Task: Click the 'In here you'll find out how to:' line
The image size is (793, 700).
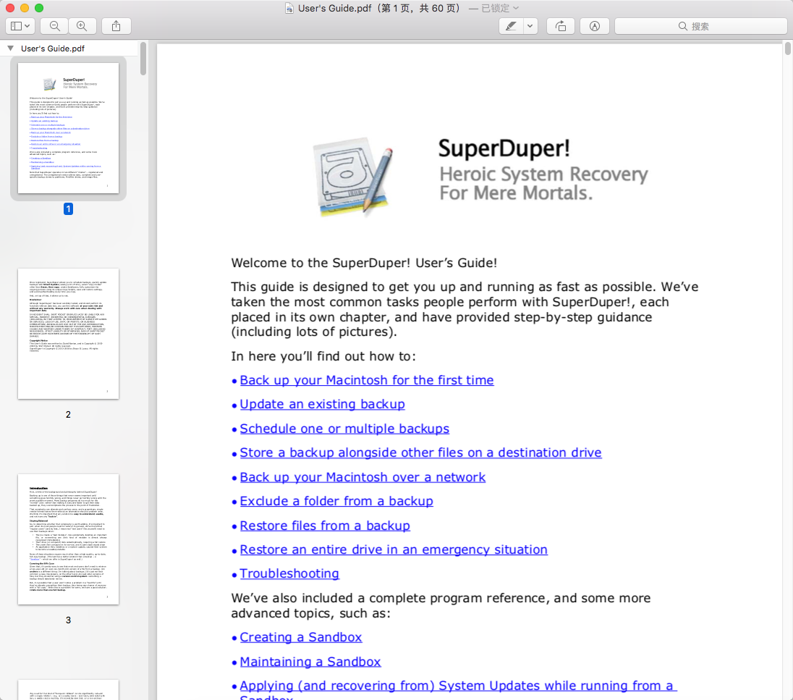Action: pos(323,356)
